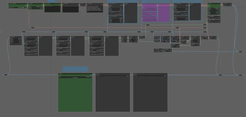Select the small node at the top-right end
The width and height of the screenshot is (246, 117).
tap(227, 5)
